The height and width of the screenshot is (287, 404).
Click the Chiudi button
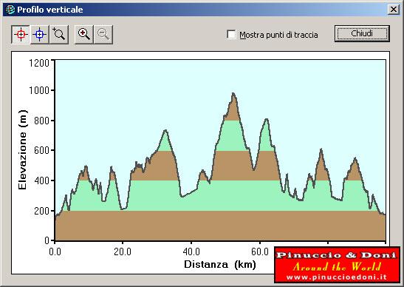(362, 33)
